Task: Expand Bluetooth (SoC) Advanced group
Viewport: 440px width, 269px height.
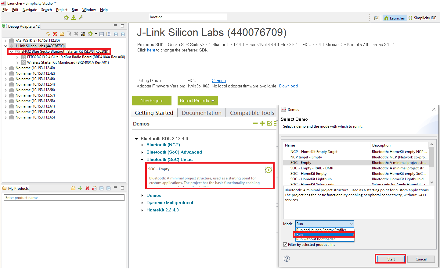Action: point(142,152)
